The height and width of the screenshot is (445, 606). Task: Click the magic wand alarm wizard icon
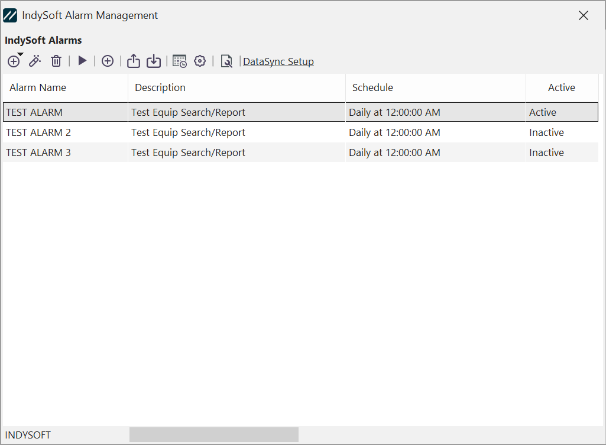[x=35, y=61]
